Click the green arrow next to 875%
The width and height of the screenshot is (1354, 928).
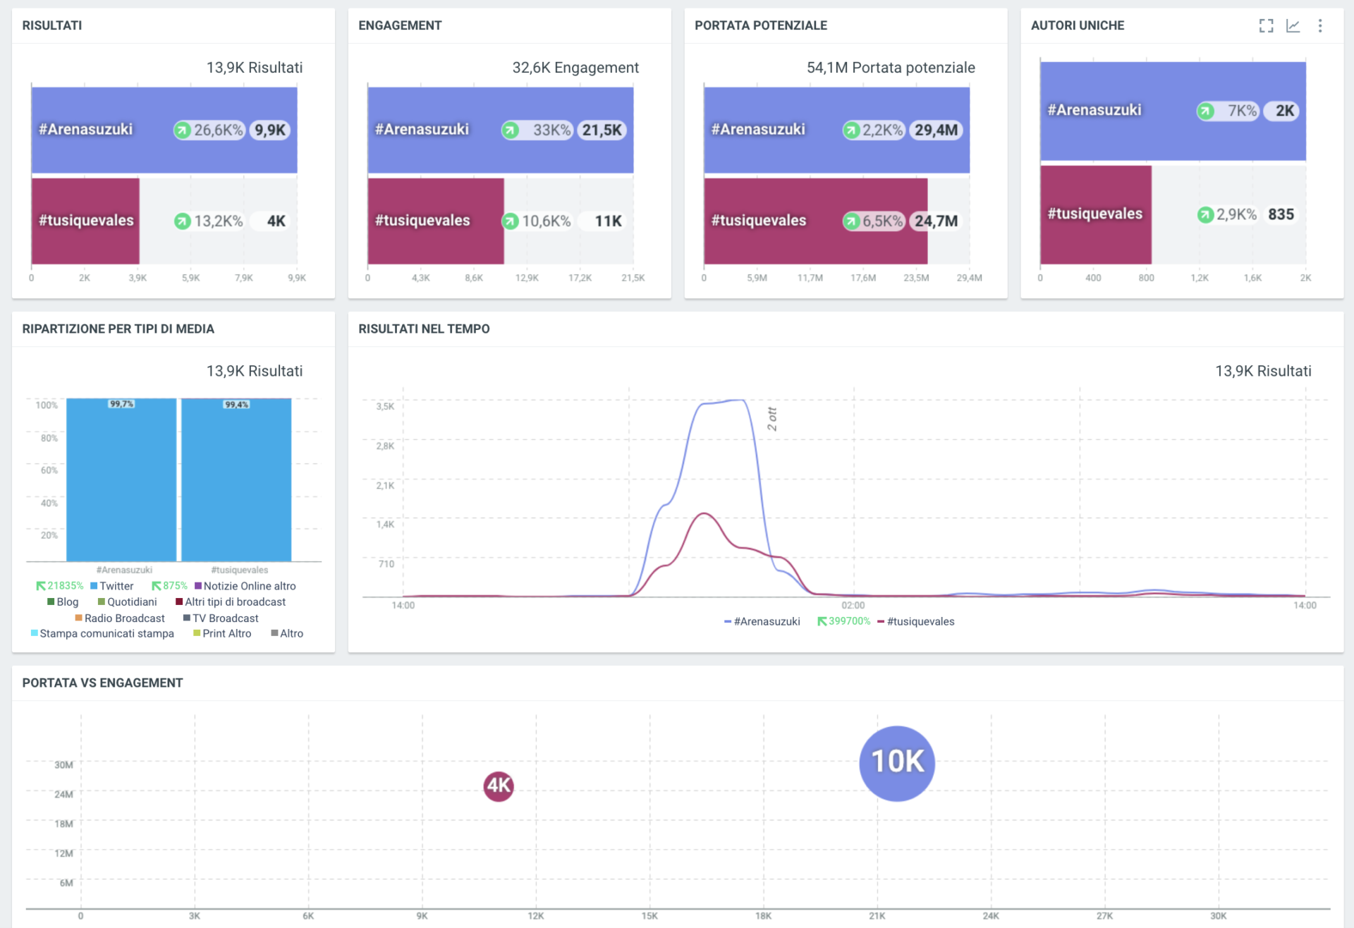tap(157, 586)
